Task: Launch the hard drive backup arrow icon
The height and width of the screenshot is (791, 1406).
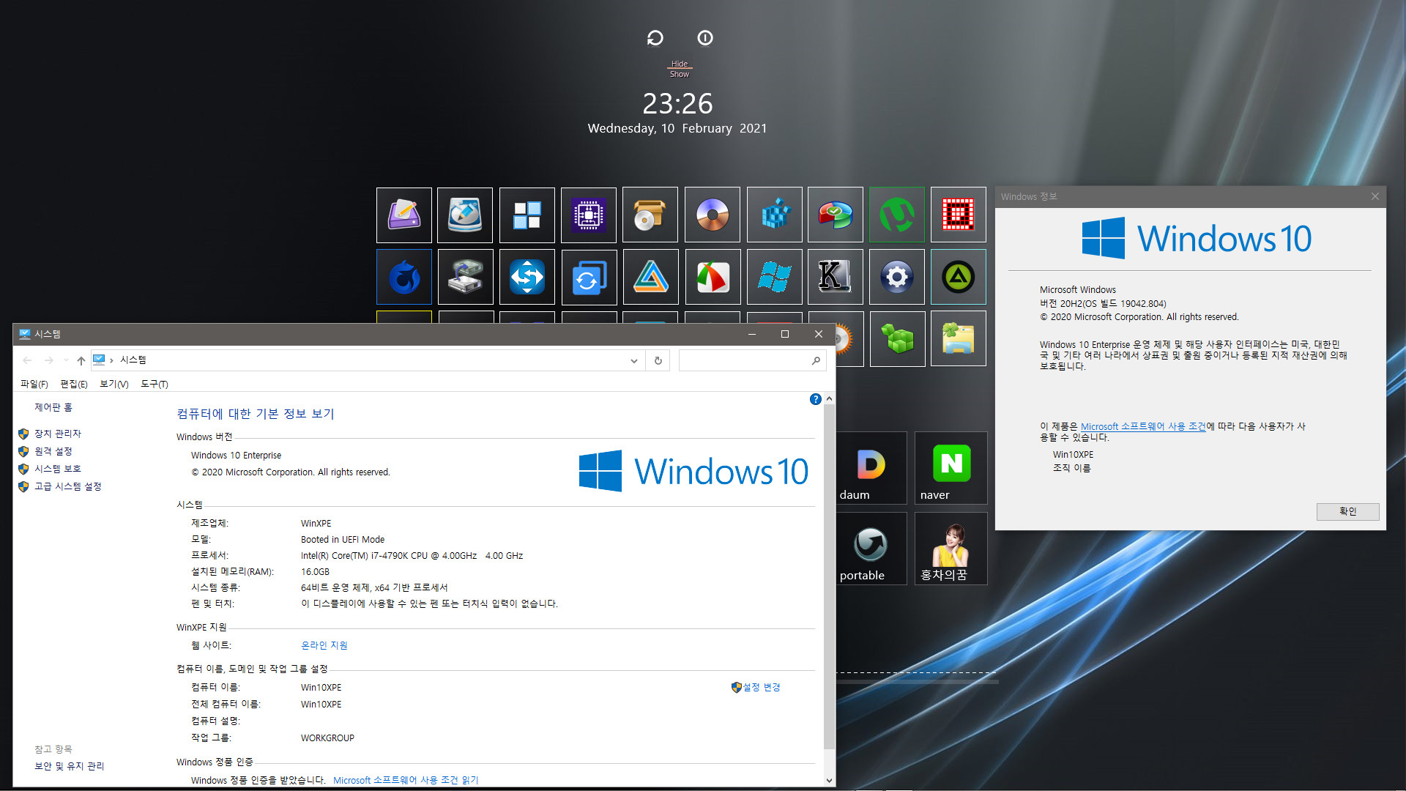Action: tap(465, 277)
